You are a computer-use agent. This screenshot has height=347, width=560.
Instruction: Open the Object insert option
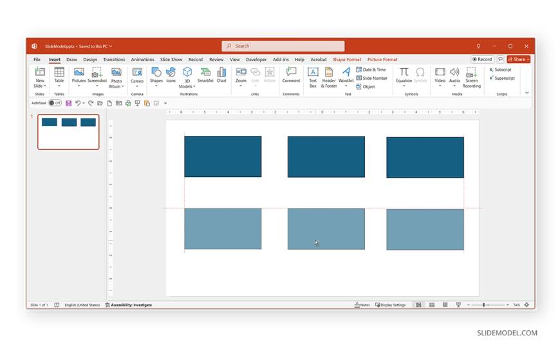366,86
